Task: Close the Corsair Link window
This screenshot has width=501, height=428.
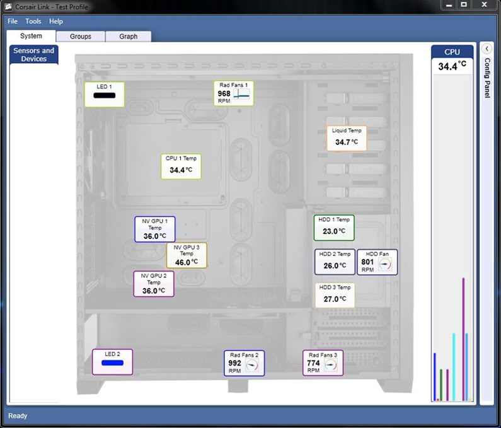Action: [485, 5]
